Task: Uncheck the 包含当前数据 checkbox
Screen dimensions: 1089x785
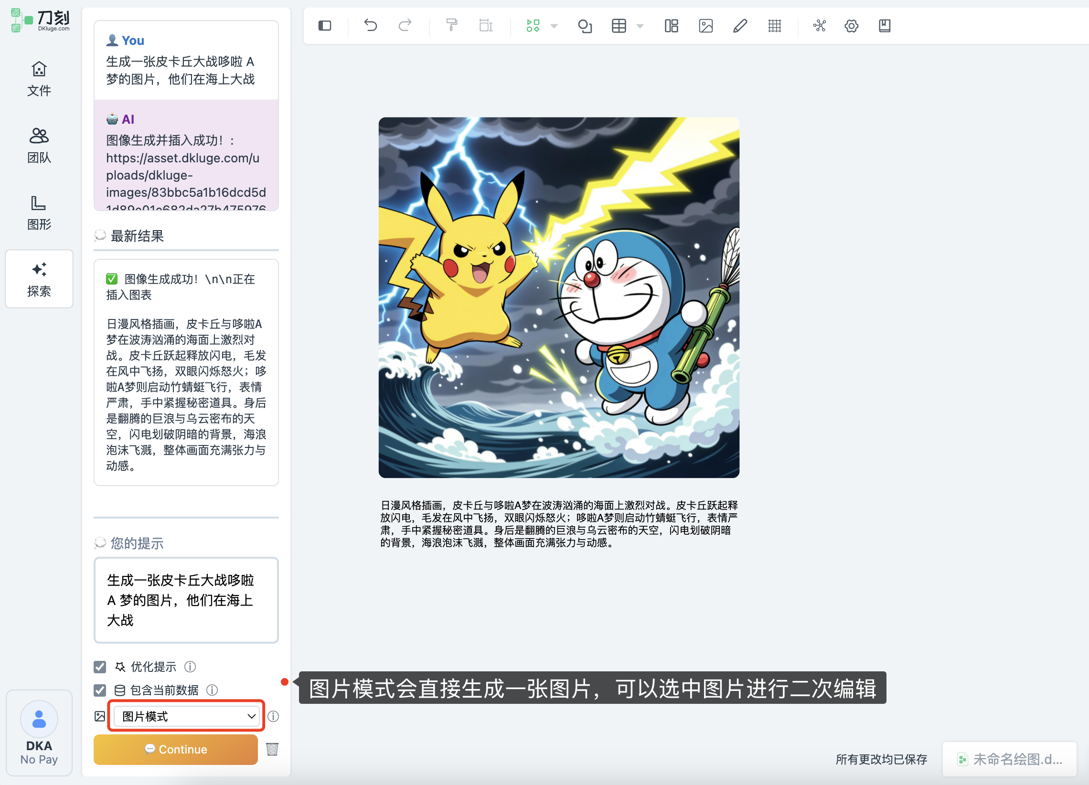Action: [100, 690]
